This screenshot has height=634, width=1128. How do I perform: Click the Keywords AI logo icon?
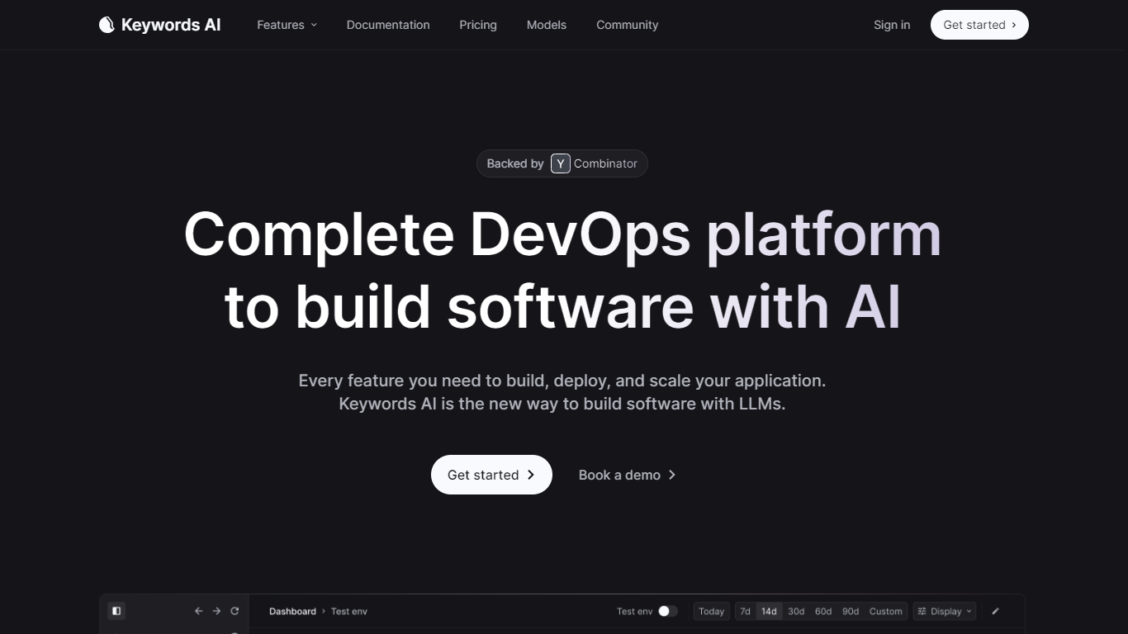107,25
